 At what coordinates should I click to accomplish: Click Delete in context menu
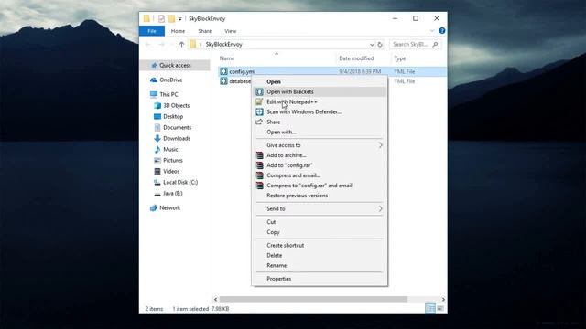coord(320,256)
